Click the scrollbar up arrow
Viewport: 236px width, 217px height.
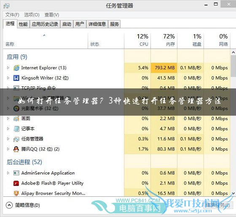click(x=233, y=52)
